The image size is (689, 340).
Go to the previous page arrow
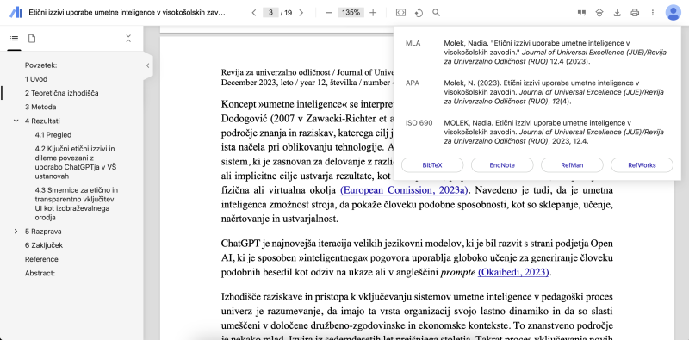click(x=254, y=13)
